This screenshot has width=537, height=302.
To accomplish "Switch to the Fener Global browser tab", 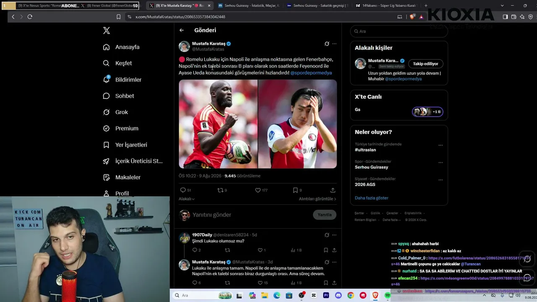I will point(109,5).
